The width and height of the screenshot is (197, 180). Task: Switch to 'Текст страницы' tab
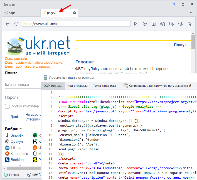(104, 86)
